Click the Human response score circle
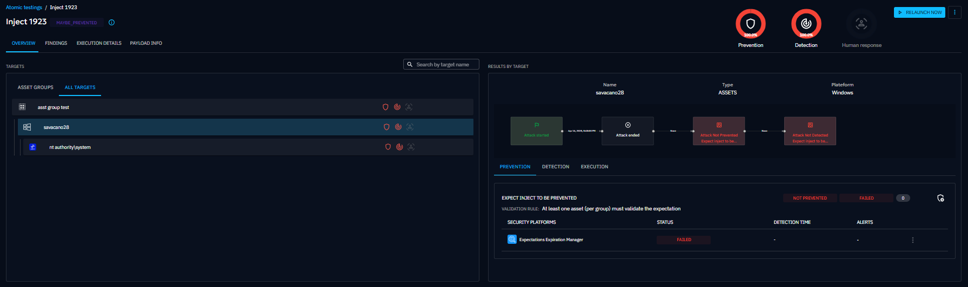Viewport: 968px width, 287px height. (862, 24)
